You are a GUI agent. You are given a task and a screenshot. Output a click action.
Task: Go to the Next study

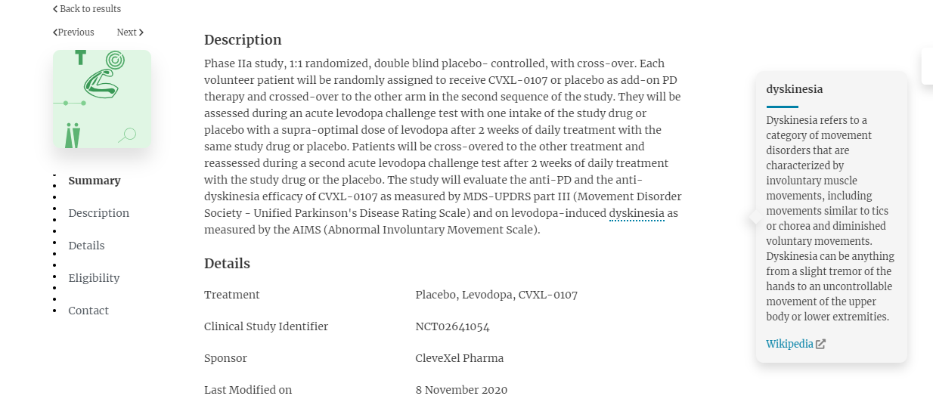coord(130,32)
